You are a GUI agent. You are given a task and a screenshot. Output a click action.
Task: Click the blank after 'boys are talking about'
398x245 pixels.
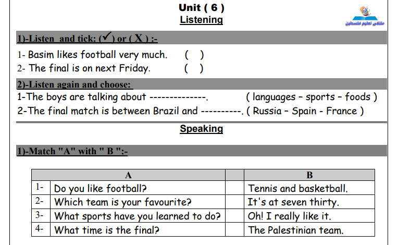[x=179, y=97]
